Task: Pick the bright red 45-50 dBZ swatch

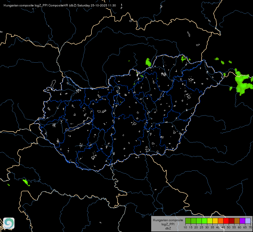Action: (x=226, y=221)
